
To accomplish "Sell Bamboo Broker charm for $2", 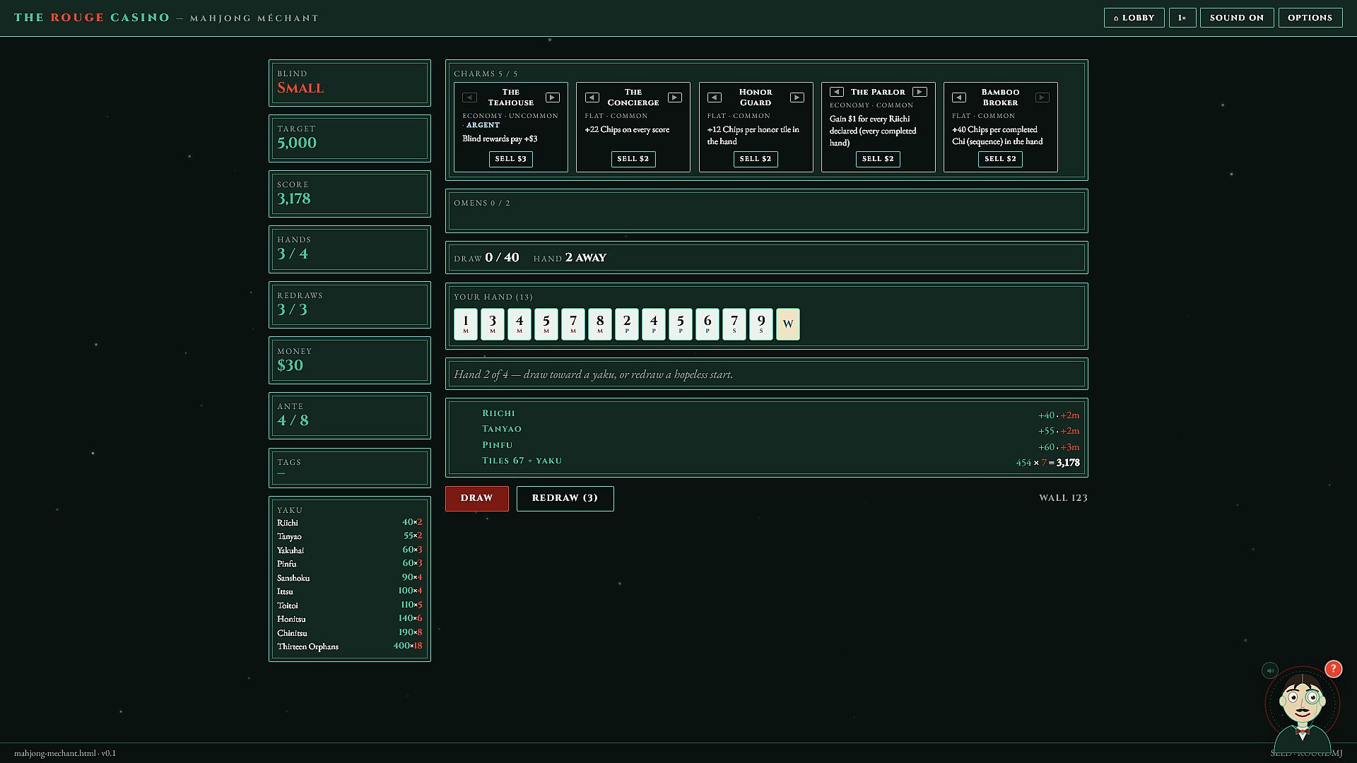I will tap(1000, 159).
